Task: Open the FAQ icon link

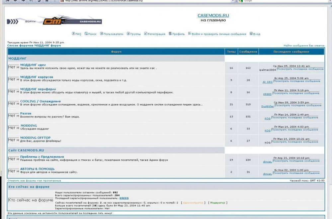Action: pos(73,33)
